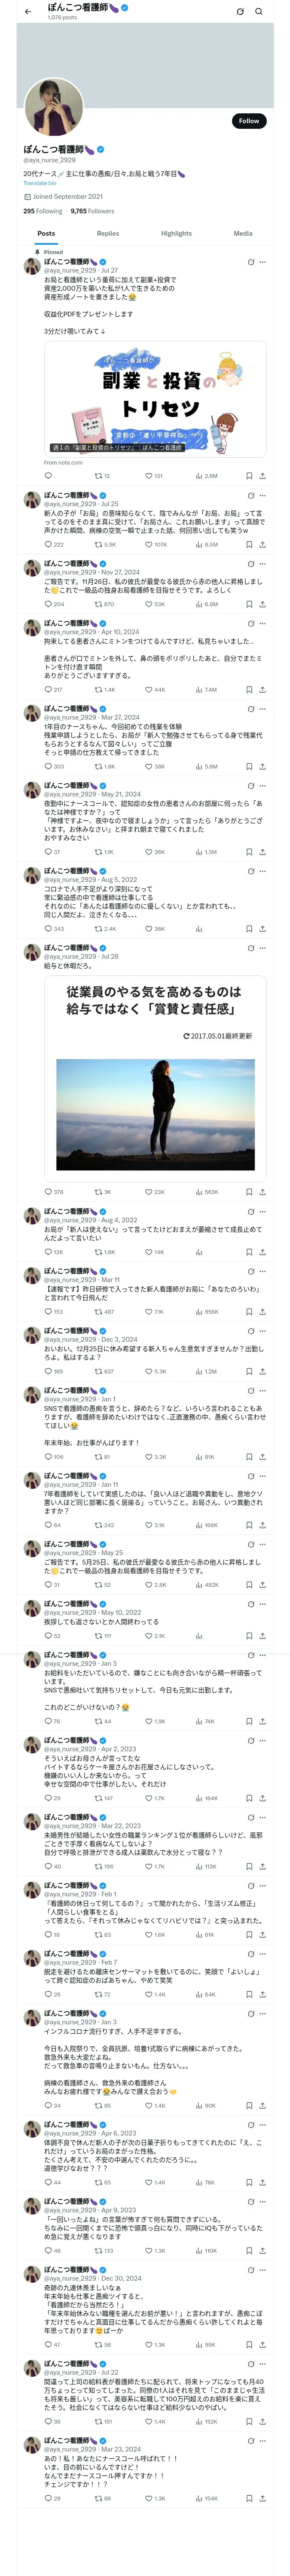Screen dimensions: 290x2576
Task: Go back using the header arrow
Action: point(28,12)
